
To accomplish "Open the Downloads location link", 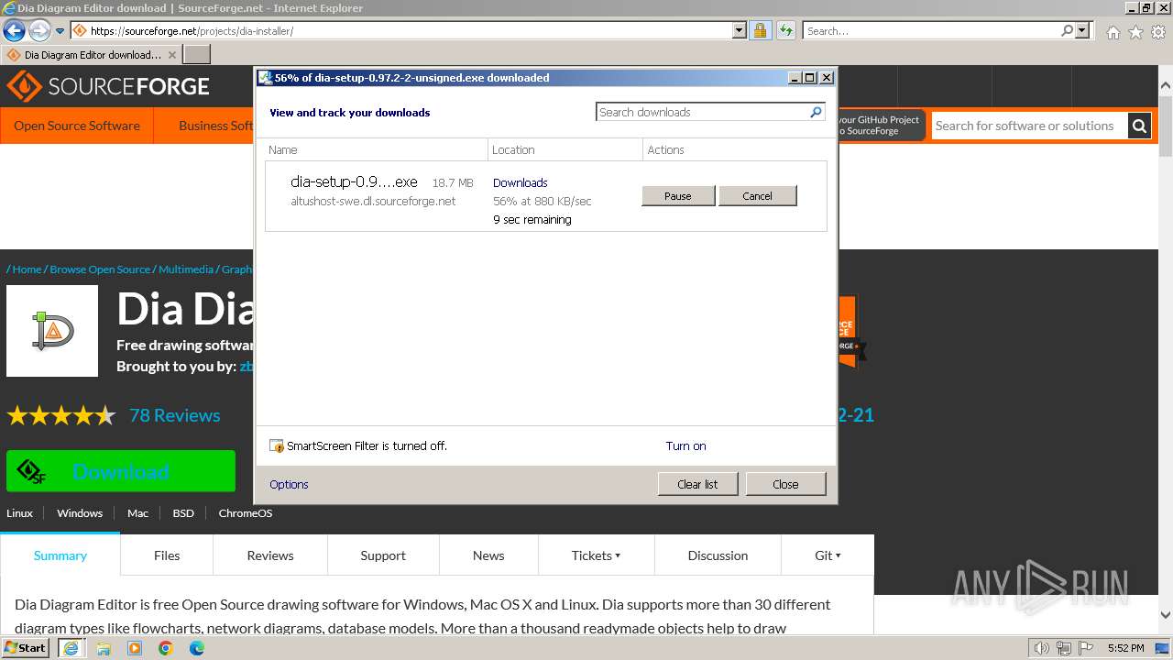I will tap(520, 182).
